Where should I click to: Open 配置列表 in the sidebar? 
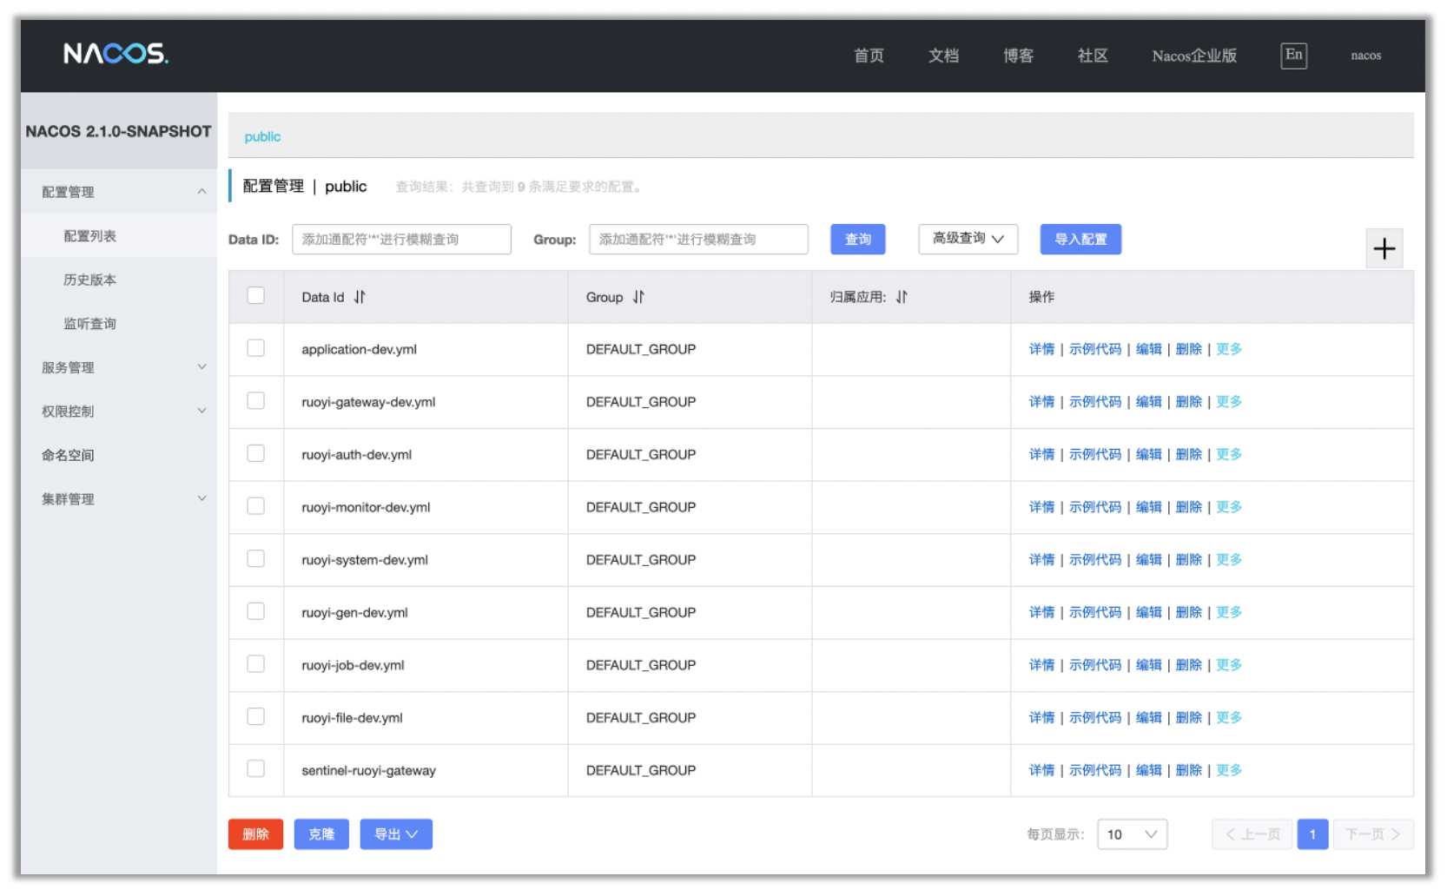[x=119, y=236]
